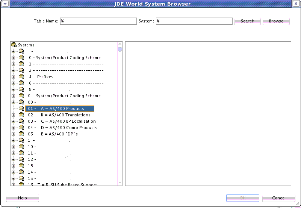Click folder icon of '02 - B = AS/400 Translations'
Image resolution: width=301 pixels, height=208 pixels.
tap(21, 115)
